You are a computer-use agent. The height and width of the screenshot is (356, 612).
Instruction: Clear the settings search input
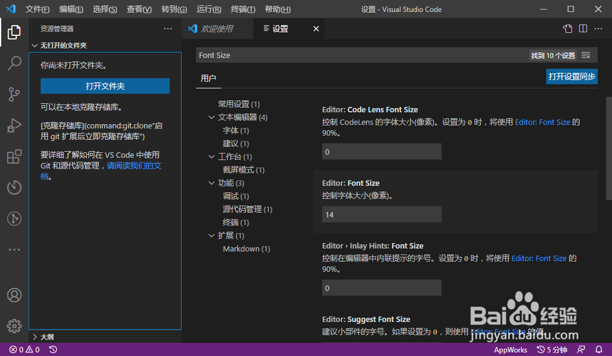coord(586,56)
